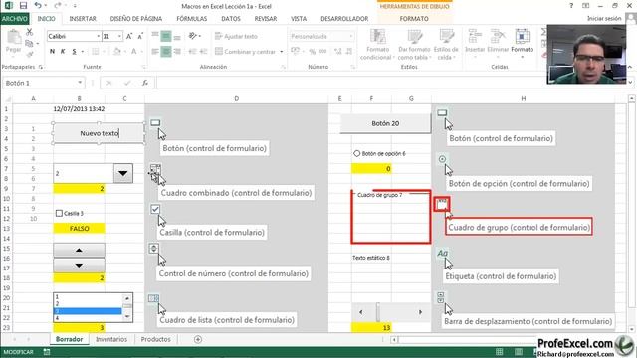Viewport: 637px width, 358px height.
Task: Expand the Fuente dialog launcher
Action: 143,67
